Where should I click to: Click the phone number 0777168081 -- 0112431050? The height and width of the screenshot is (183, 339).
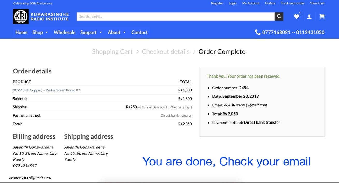pyautogui.click(x=293, y=32)
